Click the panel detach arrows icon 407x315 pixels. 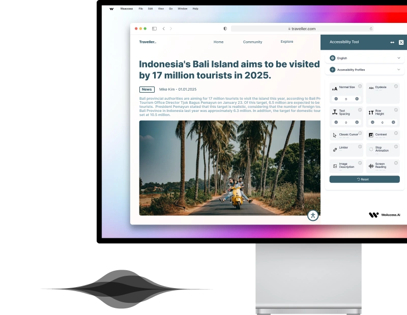coord(392,42)
